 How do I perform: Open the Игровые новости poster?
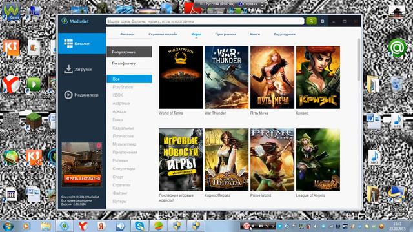tap(181, 159)
